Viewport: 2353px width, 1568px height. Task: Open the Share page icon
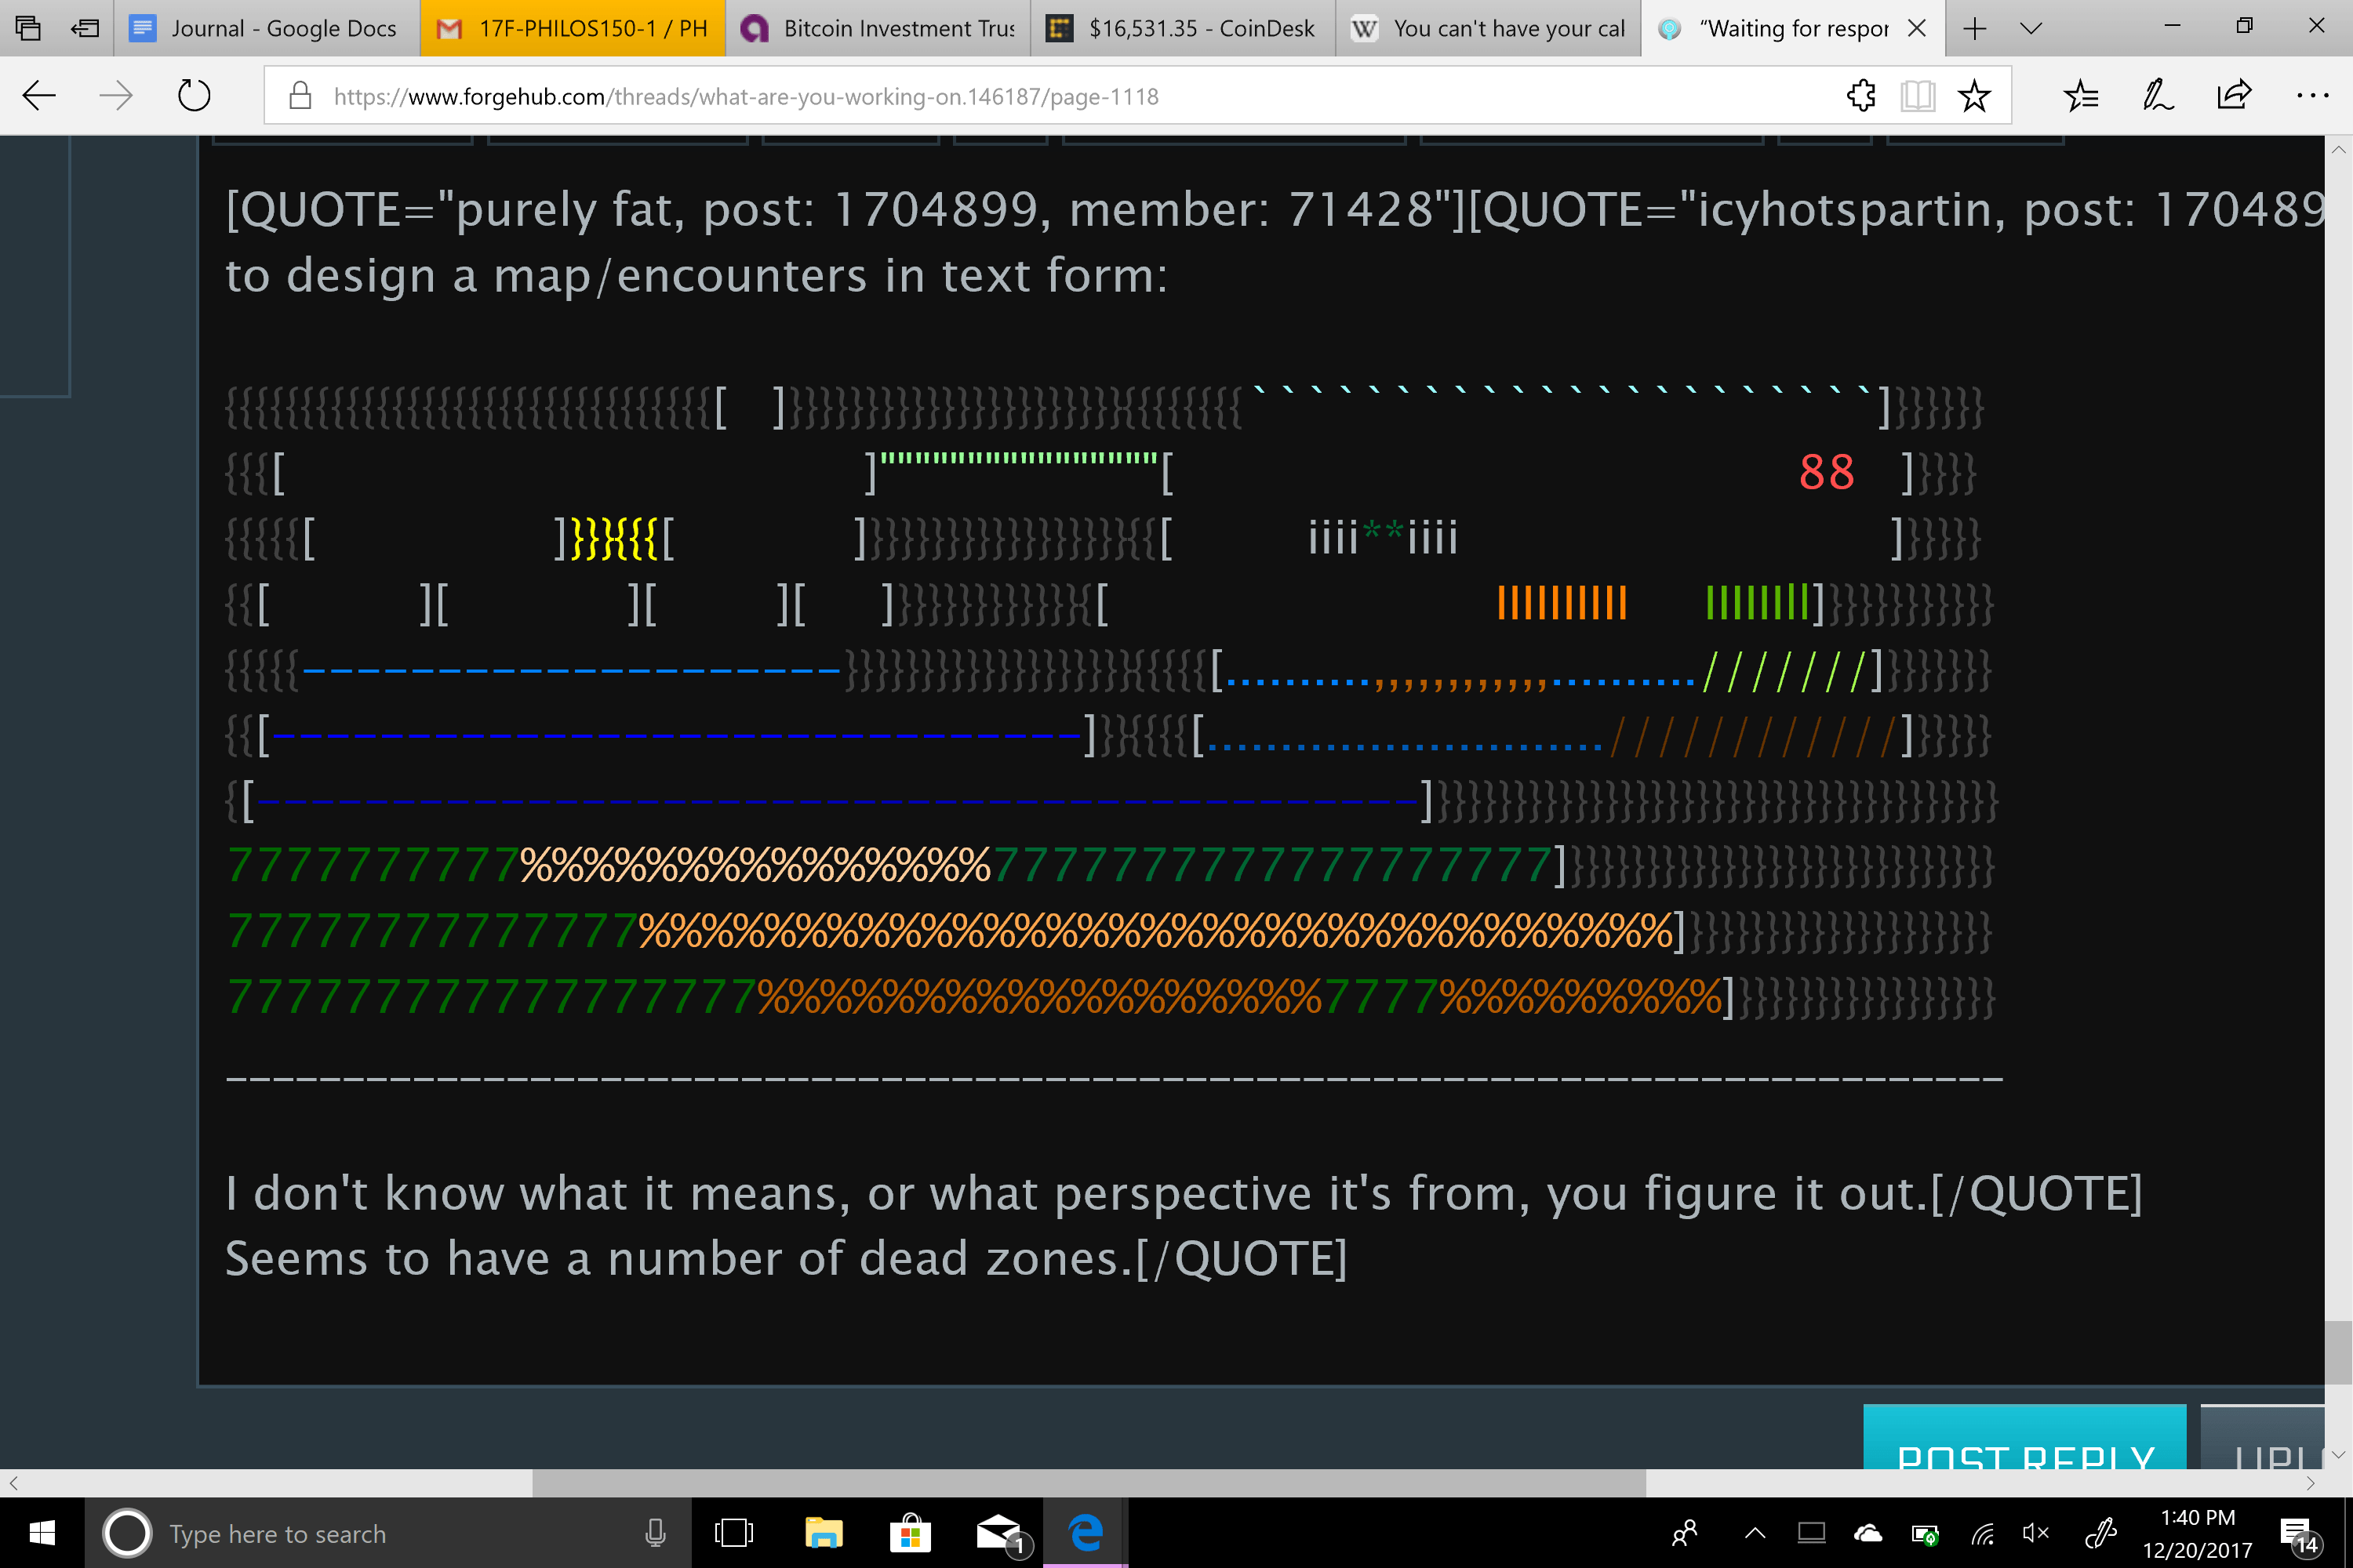[2234, 96]
